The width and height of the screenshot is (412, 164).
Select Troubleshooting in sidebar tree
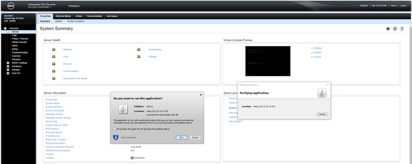point(20,52)
